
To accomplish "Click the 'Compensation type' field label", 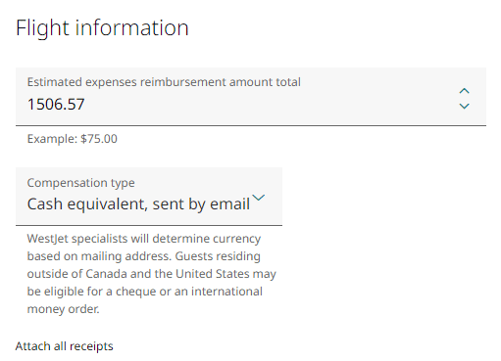I will [80, 183].
